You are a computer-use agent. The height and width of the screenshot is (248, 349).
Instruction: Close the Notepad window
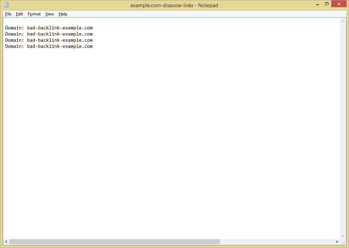pos(339,4)
